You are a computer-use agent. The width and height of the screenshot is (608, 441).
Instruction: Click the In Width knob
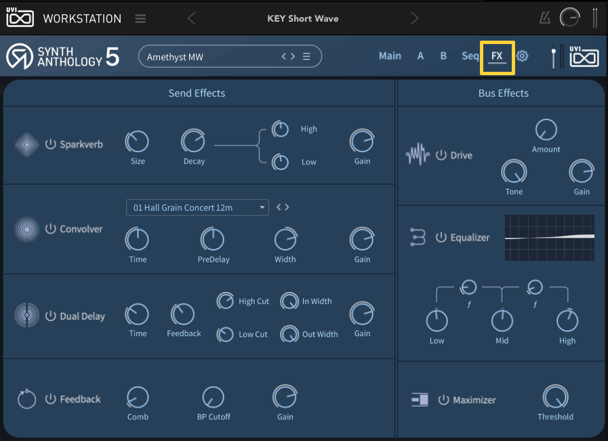click(x=289, y=301)
